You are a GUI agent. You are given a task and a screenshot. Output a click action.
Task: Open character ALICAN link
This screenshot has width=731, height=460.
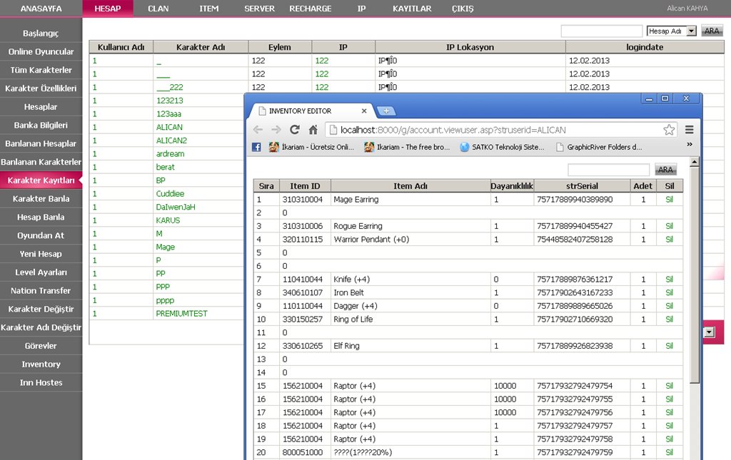(x=169, y=127)
